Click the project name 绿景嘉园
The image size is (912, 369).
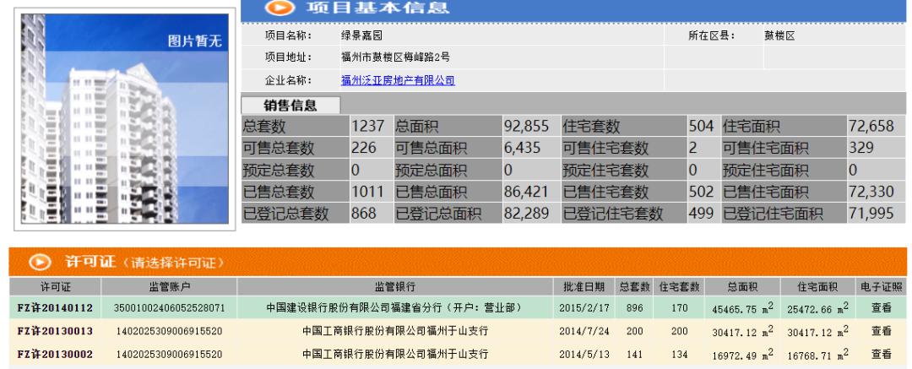click(x=358, y=35)
